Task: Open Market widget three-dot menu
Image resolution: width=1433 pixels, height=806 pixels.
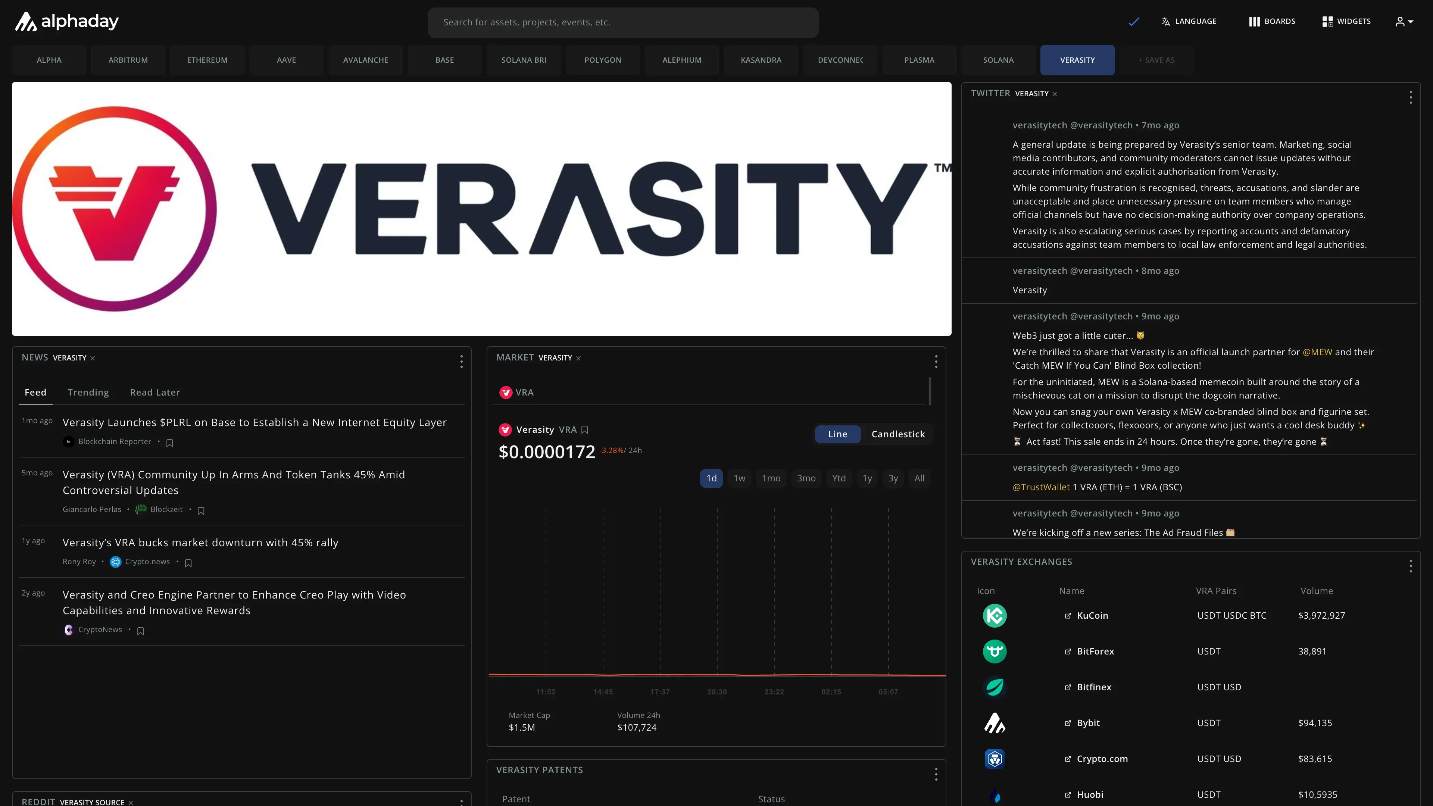Action: coord(936,362)
